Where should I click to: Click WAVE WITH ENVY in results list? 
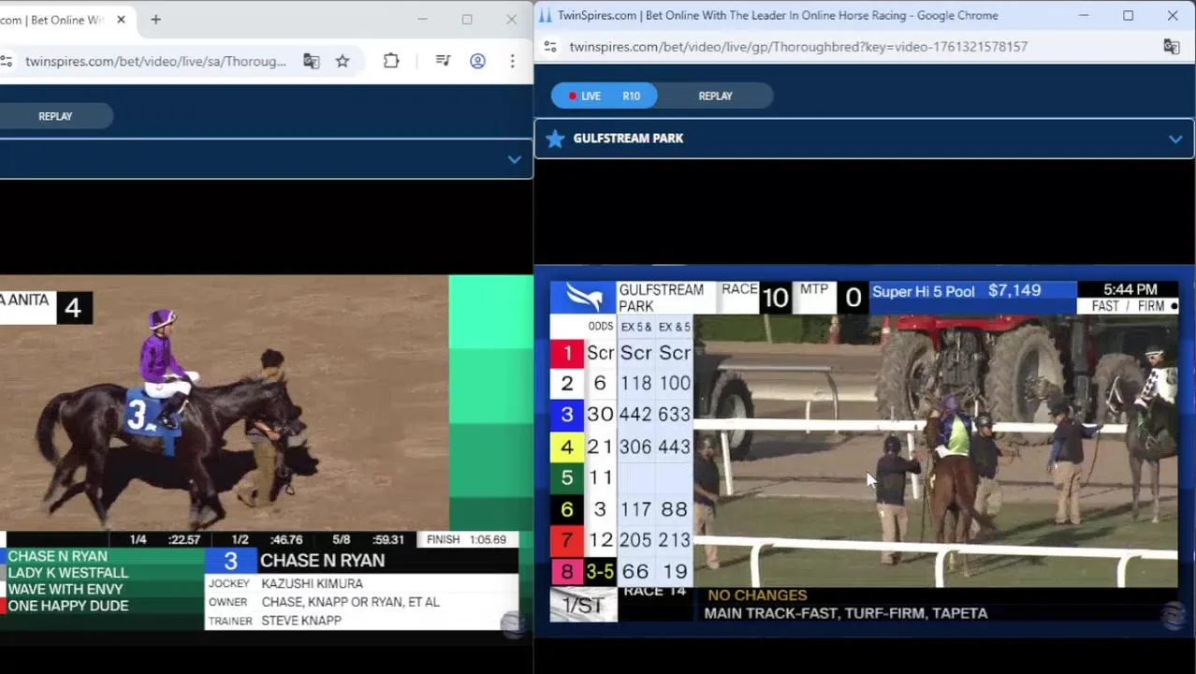pyautogui.click(x=65, y=590)
